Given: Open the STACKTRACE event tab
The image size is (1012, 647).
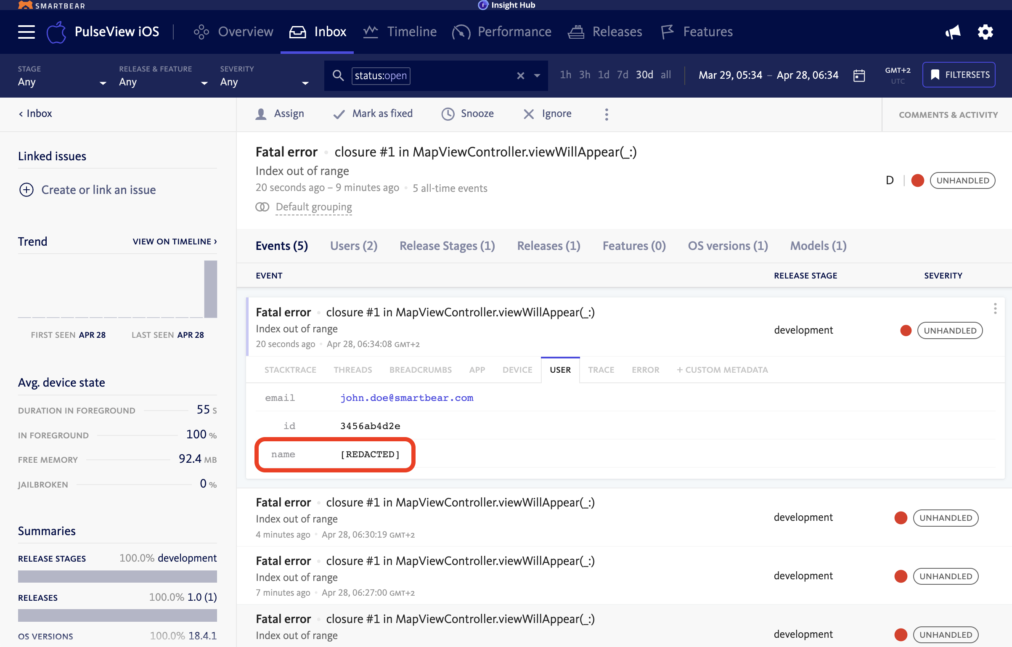Looking at the screenshot, I should [x=290, y=370].
